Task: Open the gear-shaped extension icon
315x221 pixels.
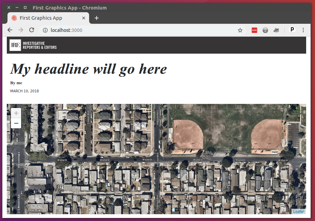Action: pos(265,30)
